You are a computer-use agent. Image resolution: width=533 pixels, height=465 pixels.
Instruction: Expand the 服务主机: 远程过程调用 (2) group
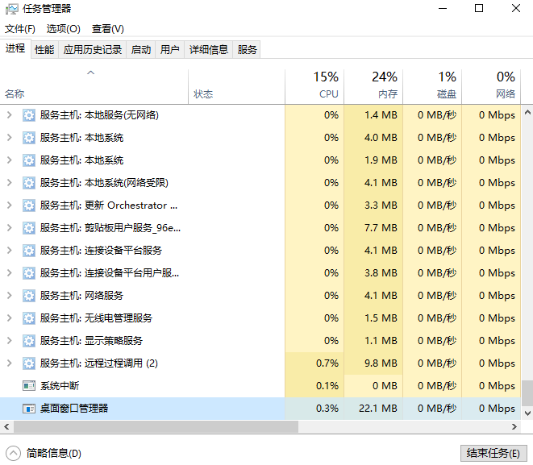[10, 363]
